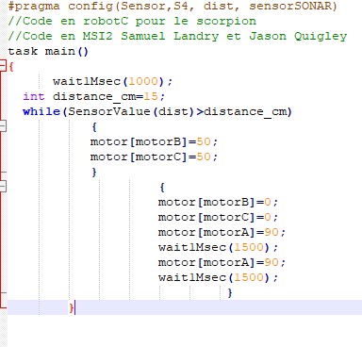Viewport: 362px width, 347px height.
Task: Click the value 15 assigned to distance_cm
Action: [x=151, y=96]
